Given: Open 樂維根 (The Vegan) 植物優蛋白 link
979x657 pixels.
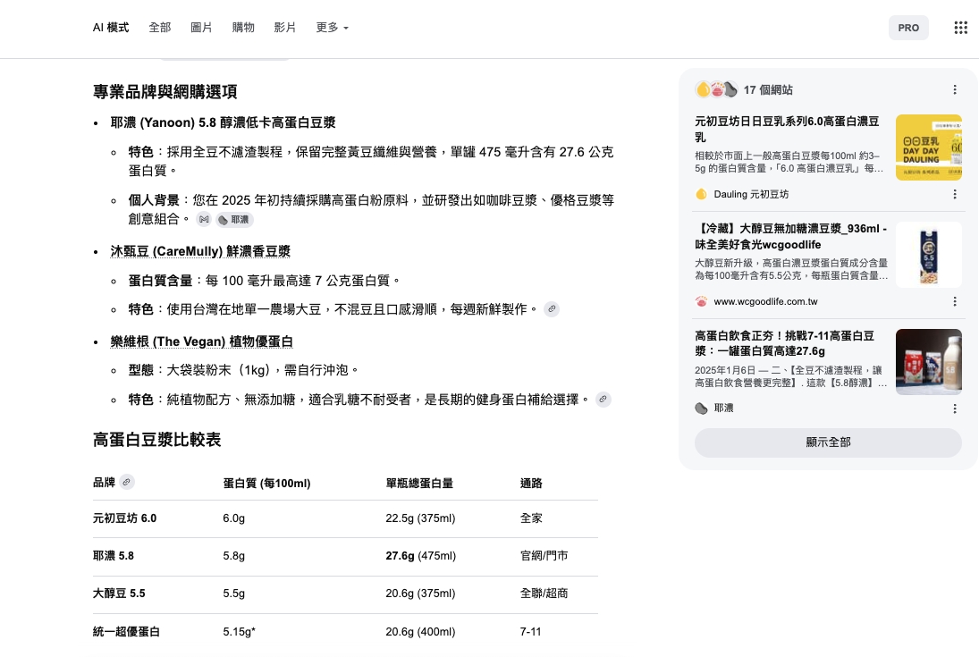Looking at the screenshot, I should pos(202,341).
